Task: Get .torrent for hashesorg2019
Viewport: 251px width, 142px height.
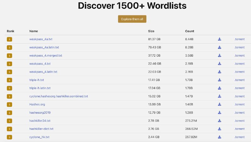Action: click(x=239, y=113)
